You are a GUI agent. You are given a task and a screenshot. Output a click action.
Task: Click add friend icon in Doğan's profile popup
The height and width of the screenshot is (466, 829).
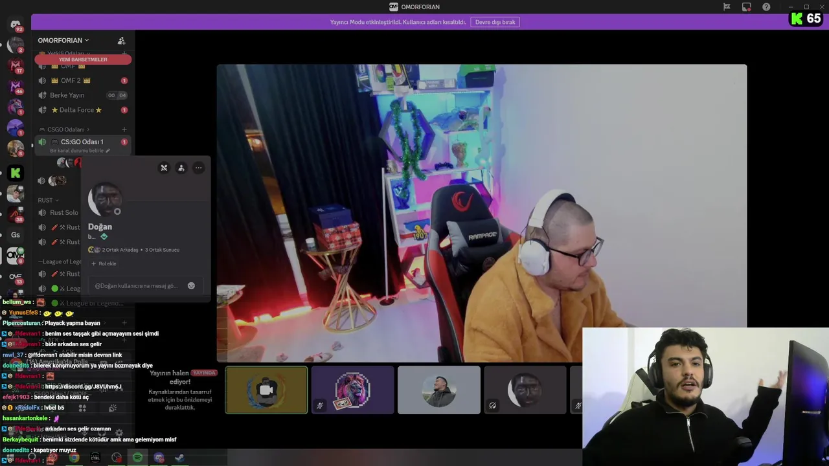[181, 168]
